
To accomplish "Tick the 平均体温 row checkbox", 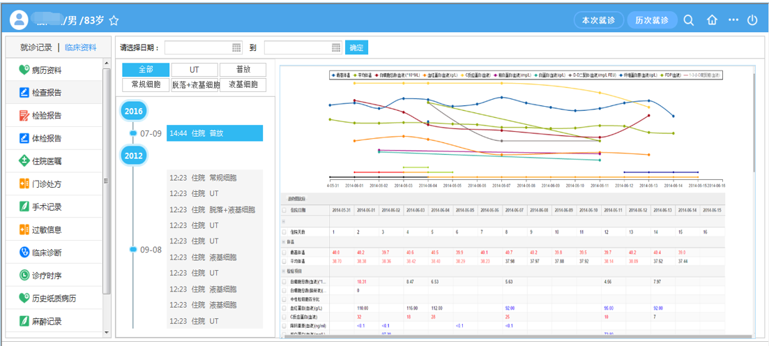I will (284, 261).
